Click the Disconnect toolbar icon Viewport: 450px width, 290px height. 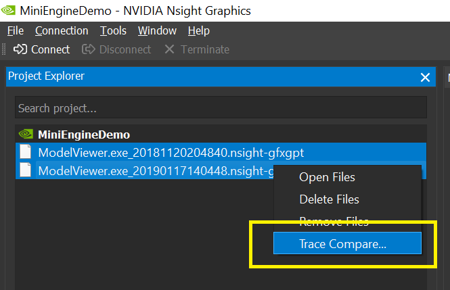(x=88, y=49)
